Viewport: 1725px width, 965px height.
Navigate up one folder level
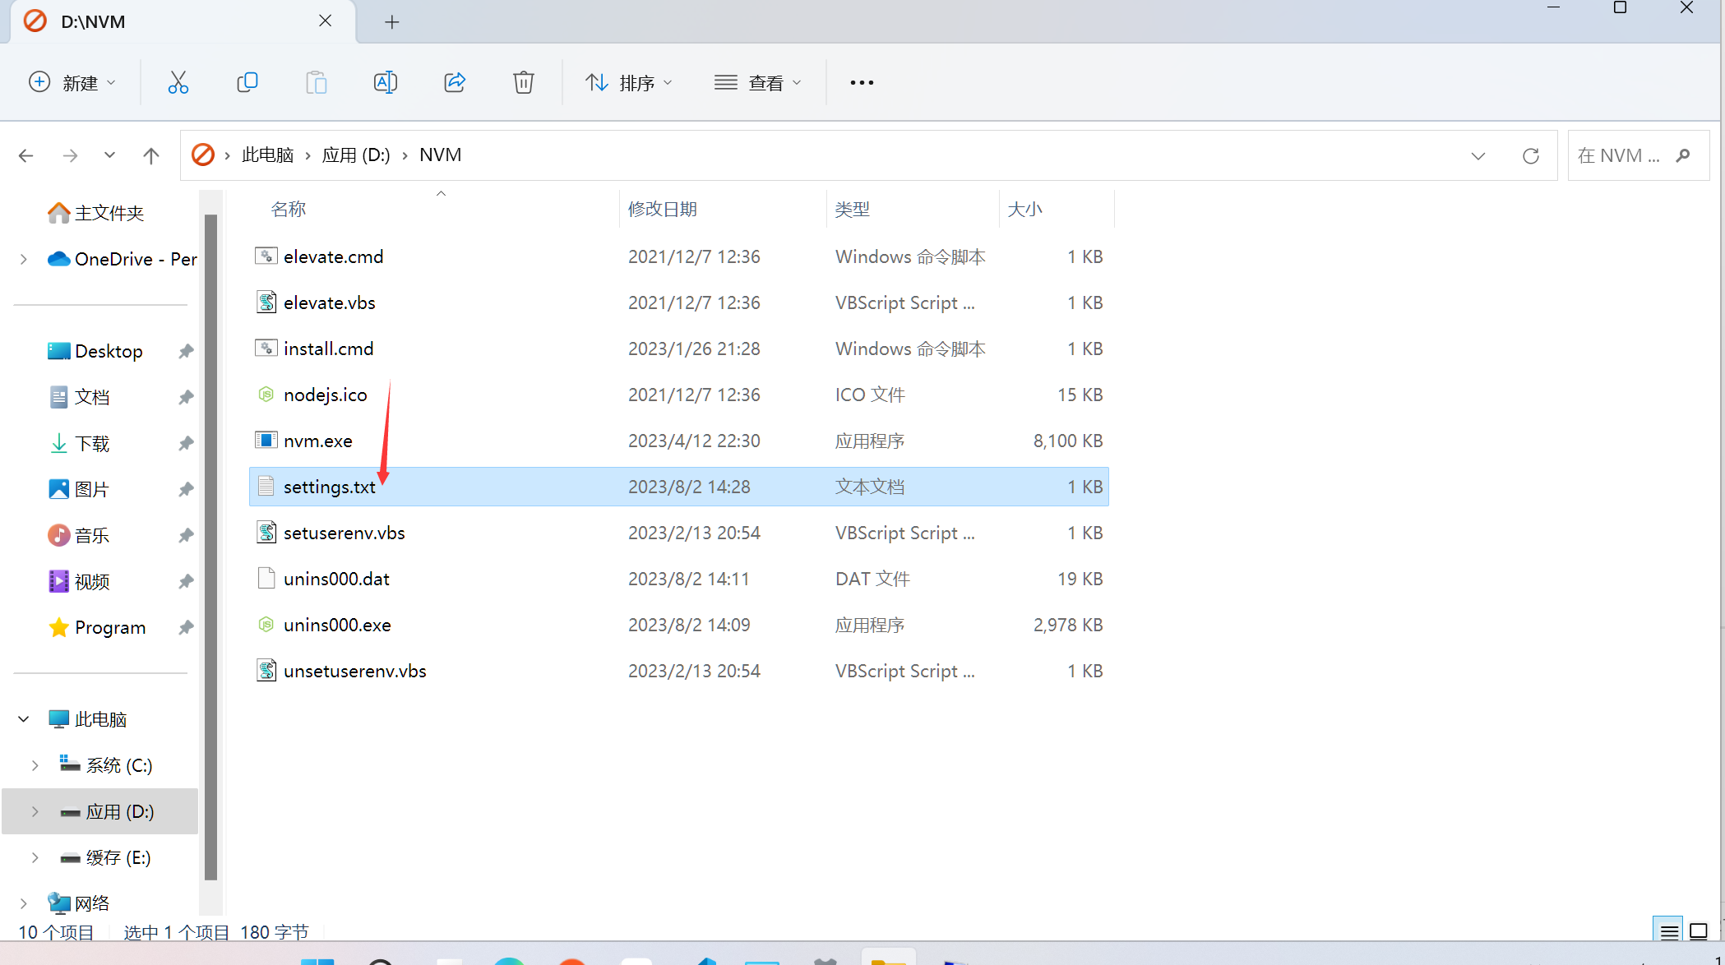click(x=151, y=155)
